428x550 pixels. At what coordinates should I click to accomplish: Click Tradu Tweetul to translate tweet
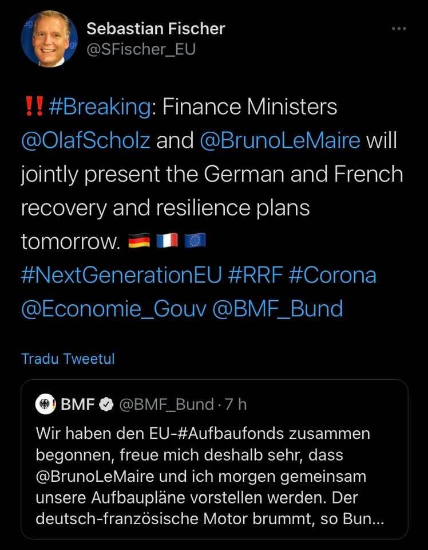click(x=68, y=359)
